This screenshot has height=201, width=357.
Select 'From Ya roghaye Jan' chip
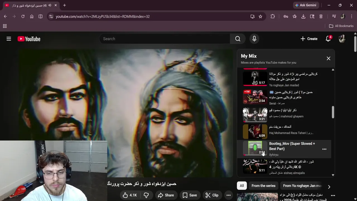tap(302, 186)
